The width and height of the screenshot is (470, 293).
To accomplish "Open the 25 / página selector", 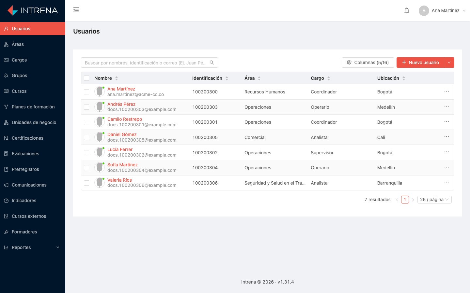I will pyautogui.click(x=434, y=200).
